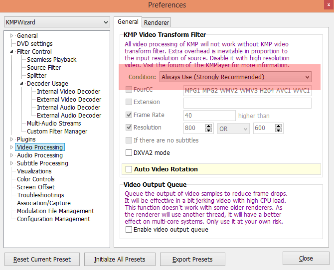This screenshot has width=334, height=270.
Task: Expand the Plugins tree node arrow
Action: (x=12, y=139)
